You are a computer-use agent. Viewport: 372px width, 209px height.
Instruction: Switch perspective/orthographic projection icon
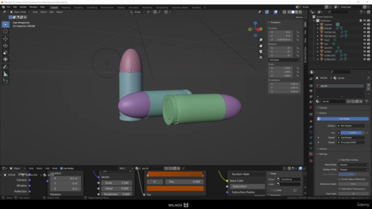(x=261, y=57)
